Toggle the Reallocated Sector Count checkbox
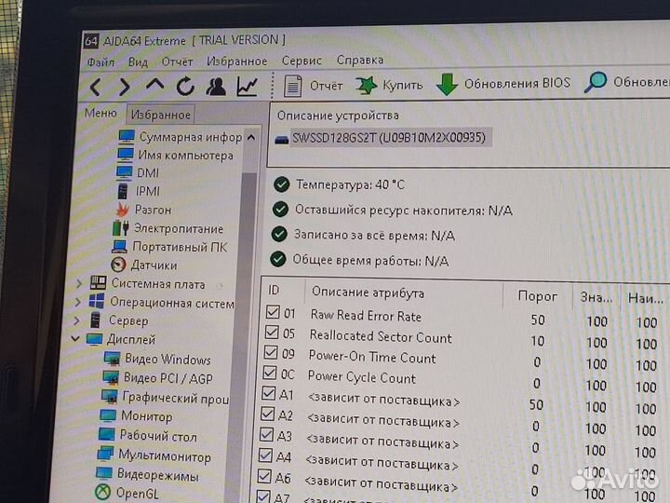The image size is (670, 503). point(272,333)
